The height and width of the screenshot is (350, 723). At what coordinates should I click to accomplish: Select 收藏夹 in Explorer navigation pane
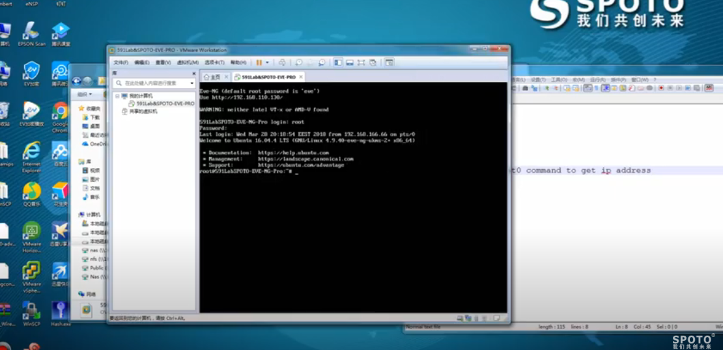pos(89,109)
